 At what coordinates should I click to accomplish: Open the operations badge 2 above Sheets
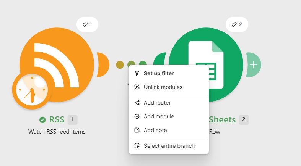coord(237,24)
